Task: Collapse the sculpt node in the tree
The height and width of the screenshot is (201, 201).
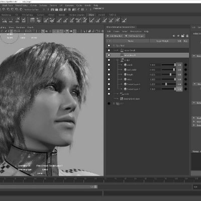Action: point(118,60)
